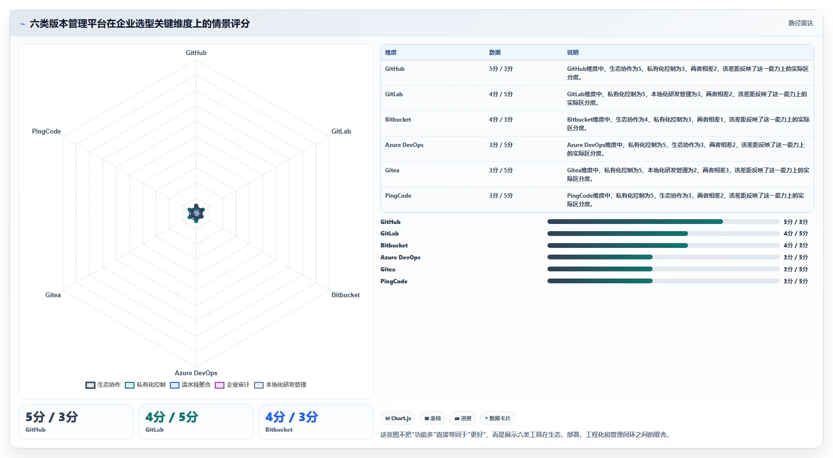This screenshot has width=833, height=458.
Task: Click the 进度 tag
Action: coord(463,418)
